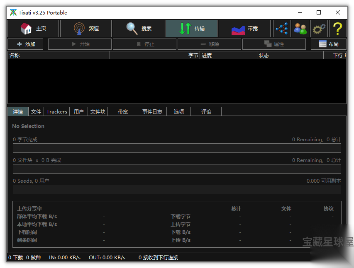The height and width of the screenshot is (268, 354).
Task: Open the 文件块 pieces tab
Action: click(98, 111)
